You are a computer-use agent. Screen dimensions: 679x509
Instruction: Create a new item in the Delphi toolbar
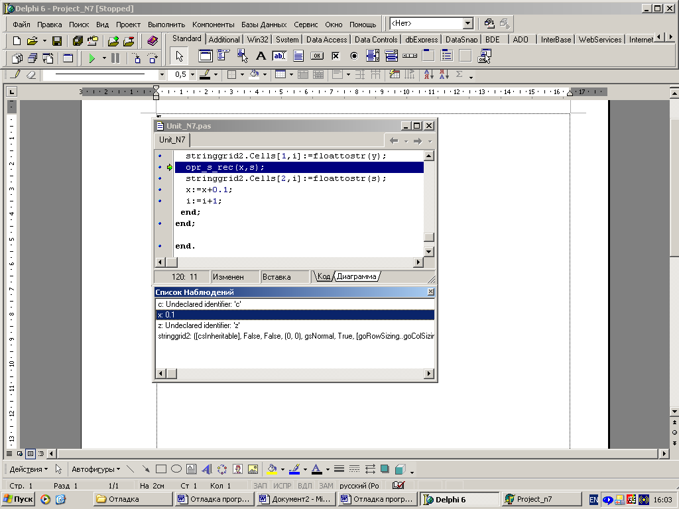tap(17, 41)
